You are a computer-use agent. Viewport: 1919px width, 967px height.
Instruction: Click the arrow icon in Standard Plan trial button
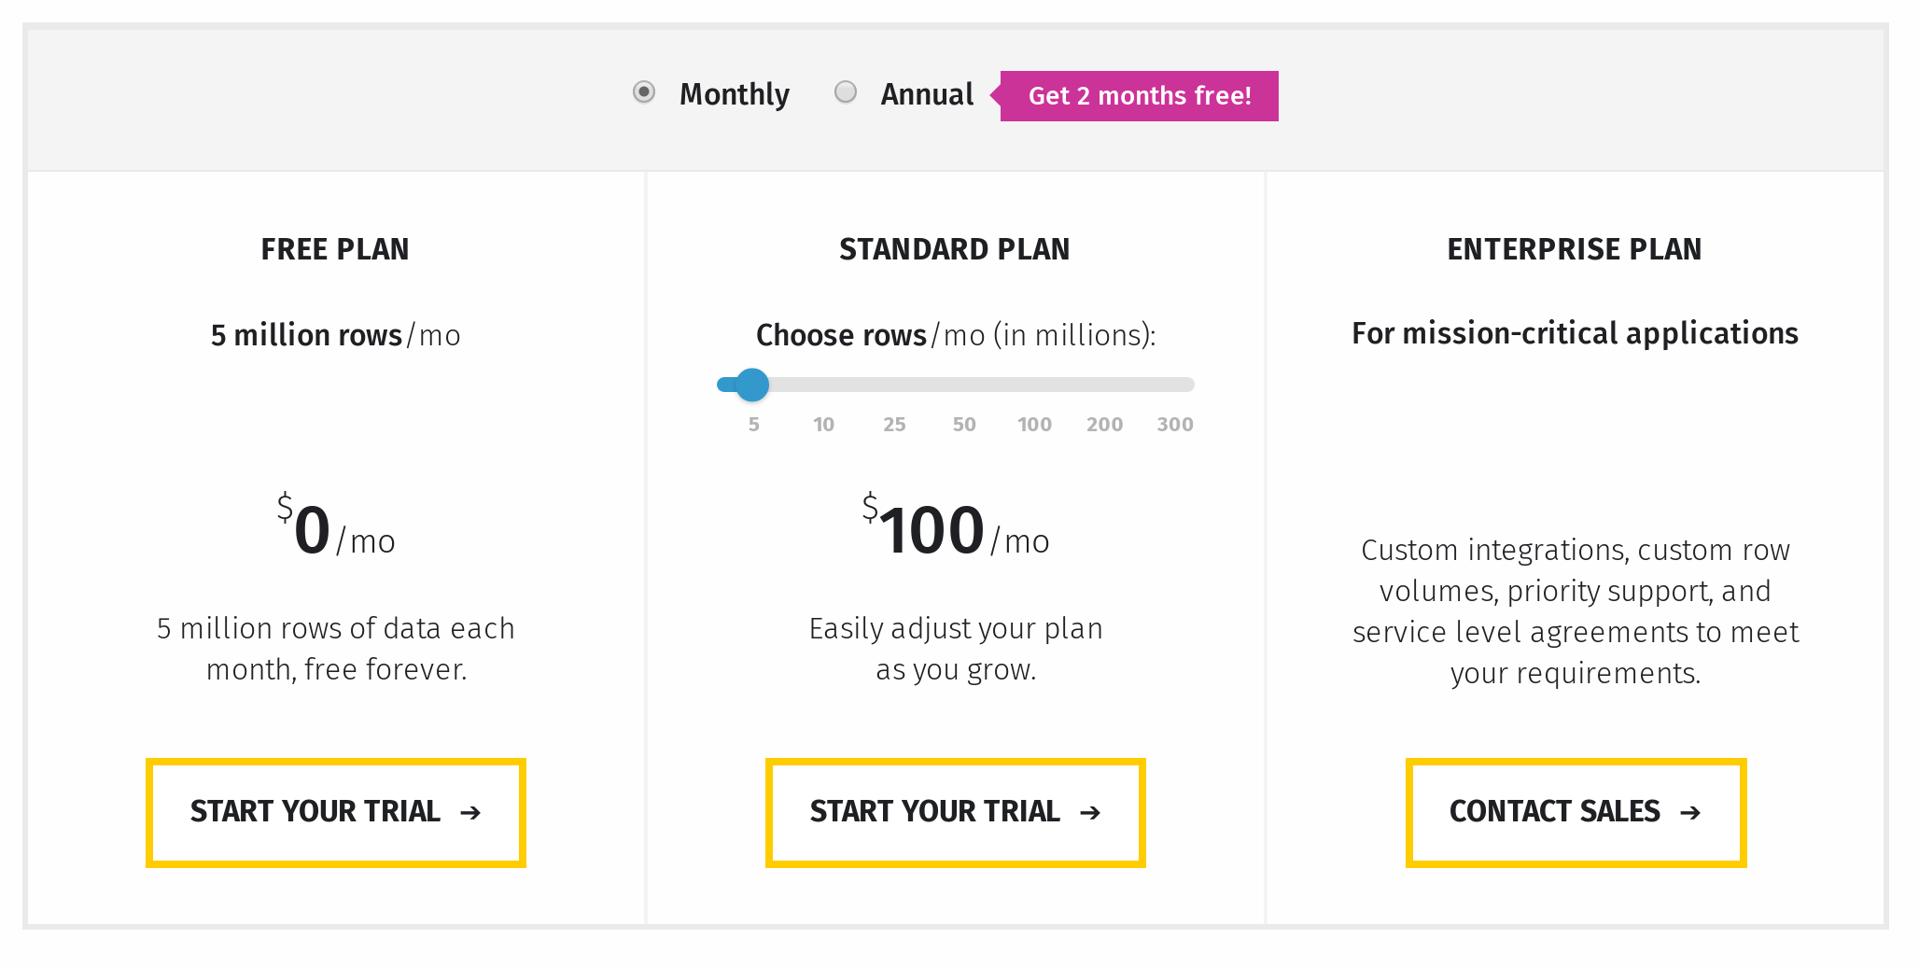1090,812
